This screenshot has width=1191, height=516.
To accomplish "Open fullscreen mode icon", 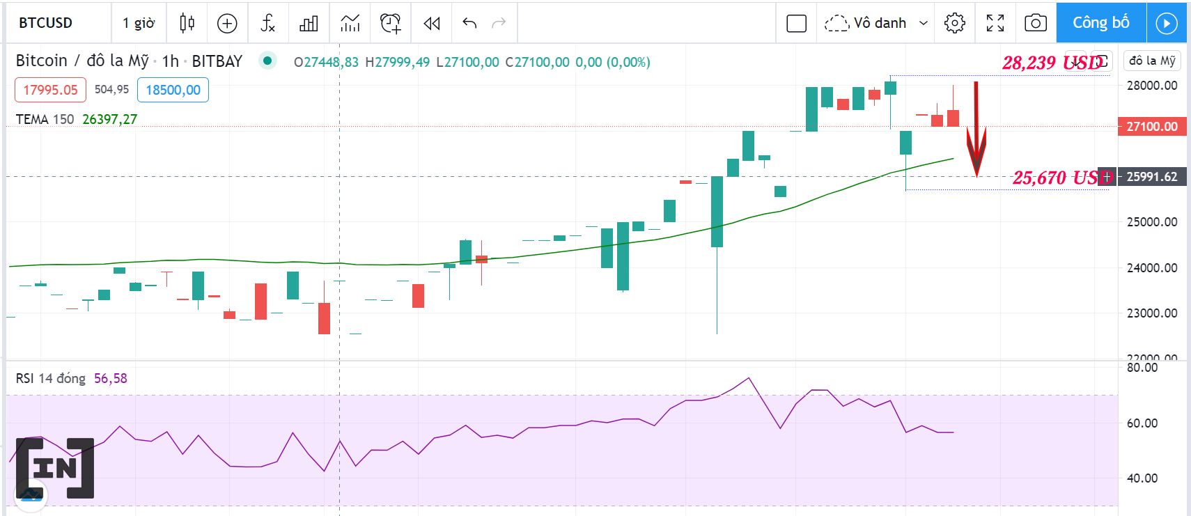I will point(995,22).
